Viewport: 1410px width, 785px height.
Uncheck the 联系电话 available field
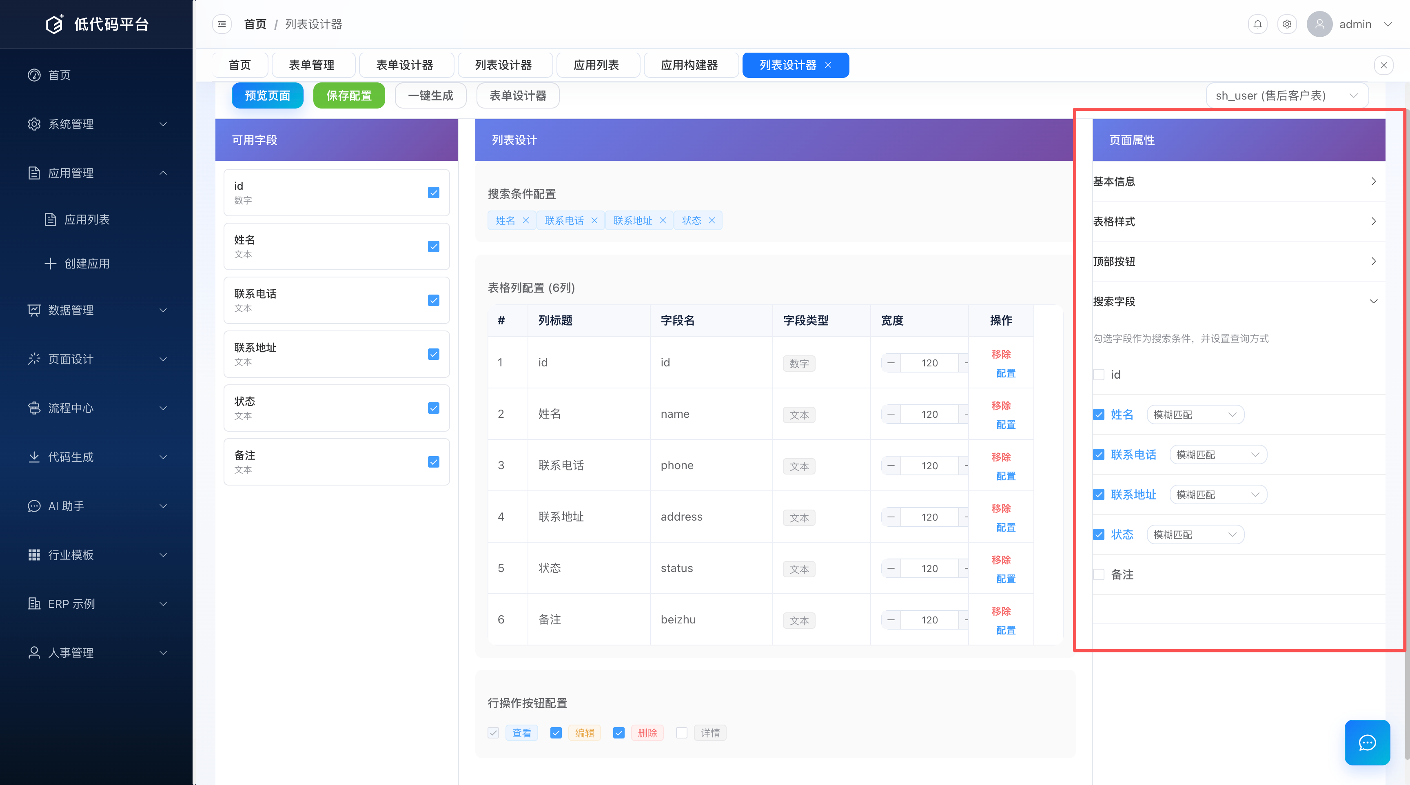point(434,300)
